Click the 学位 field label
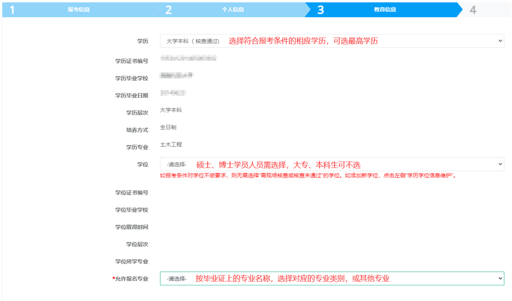 (143, 165)
